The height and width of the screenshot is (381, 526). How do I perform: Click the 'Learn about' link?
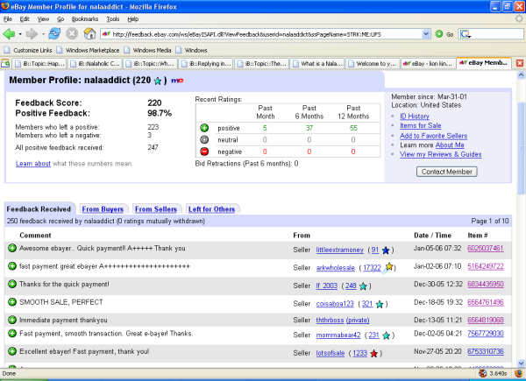(x=33, y=164)
